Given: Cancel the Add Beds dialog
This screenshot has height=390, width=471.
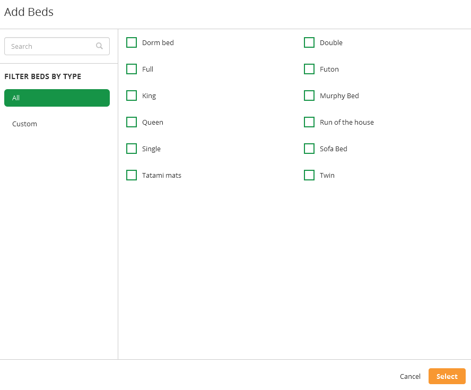Looking at the screenshot, I should (410, 377).
